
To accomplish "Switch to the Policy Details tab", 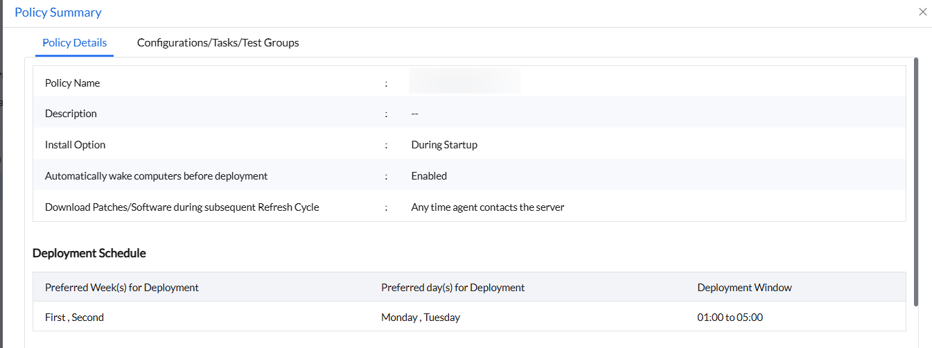I will tap(74, 43).
